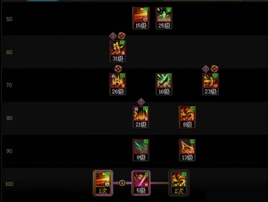Viewport: 268px width, 202px height.
Task: Click the V-key skill showing 23级
Action: [210, 84]
